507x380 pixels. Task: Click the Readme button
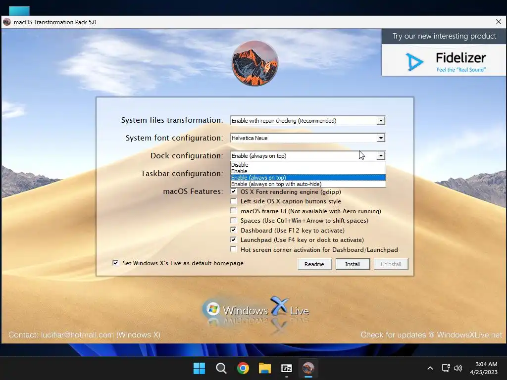click(314, 264)
